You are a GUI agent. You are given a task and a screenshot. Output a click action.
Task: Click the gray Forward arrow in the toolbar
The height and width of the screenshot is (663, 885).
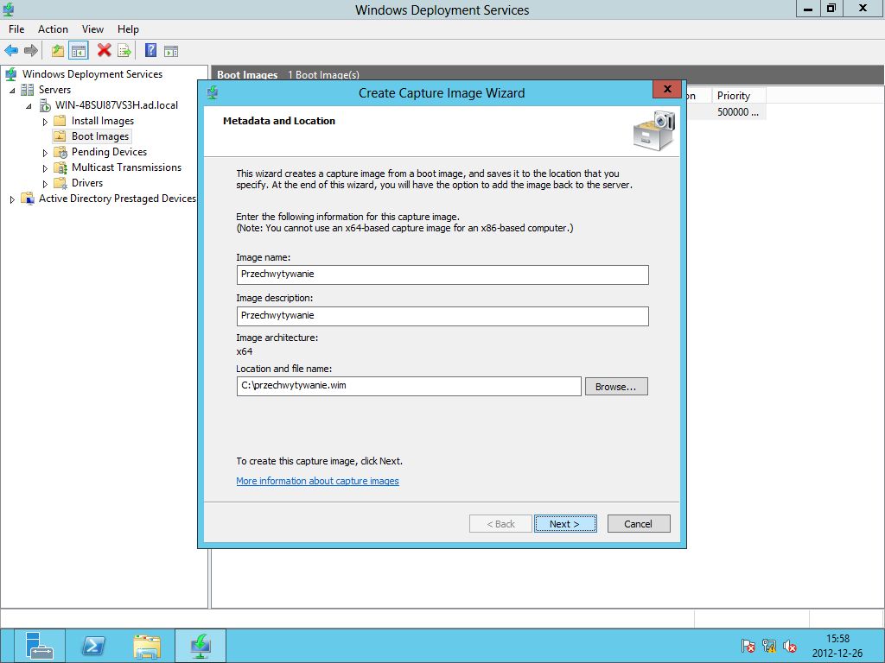[31, 51]
